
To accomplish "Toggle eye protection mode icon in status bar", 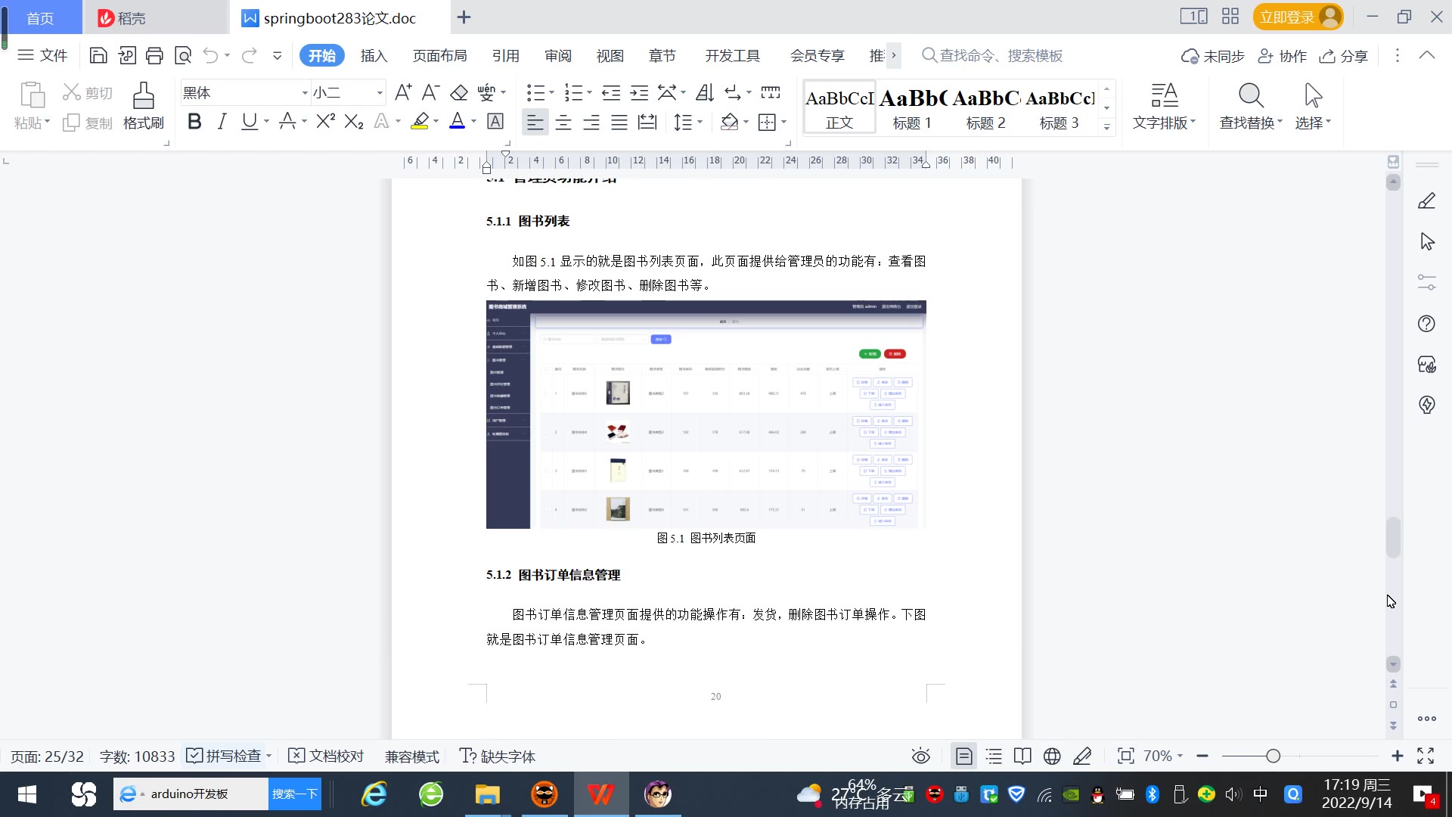I will click(920, 756).
